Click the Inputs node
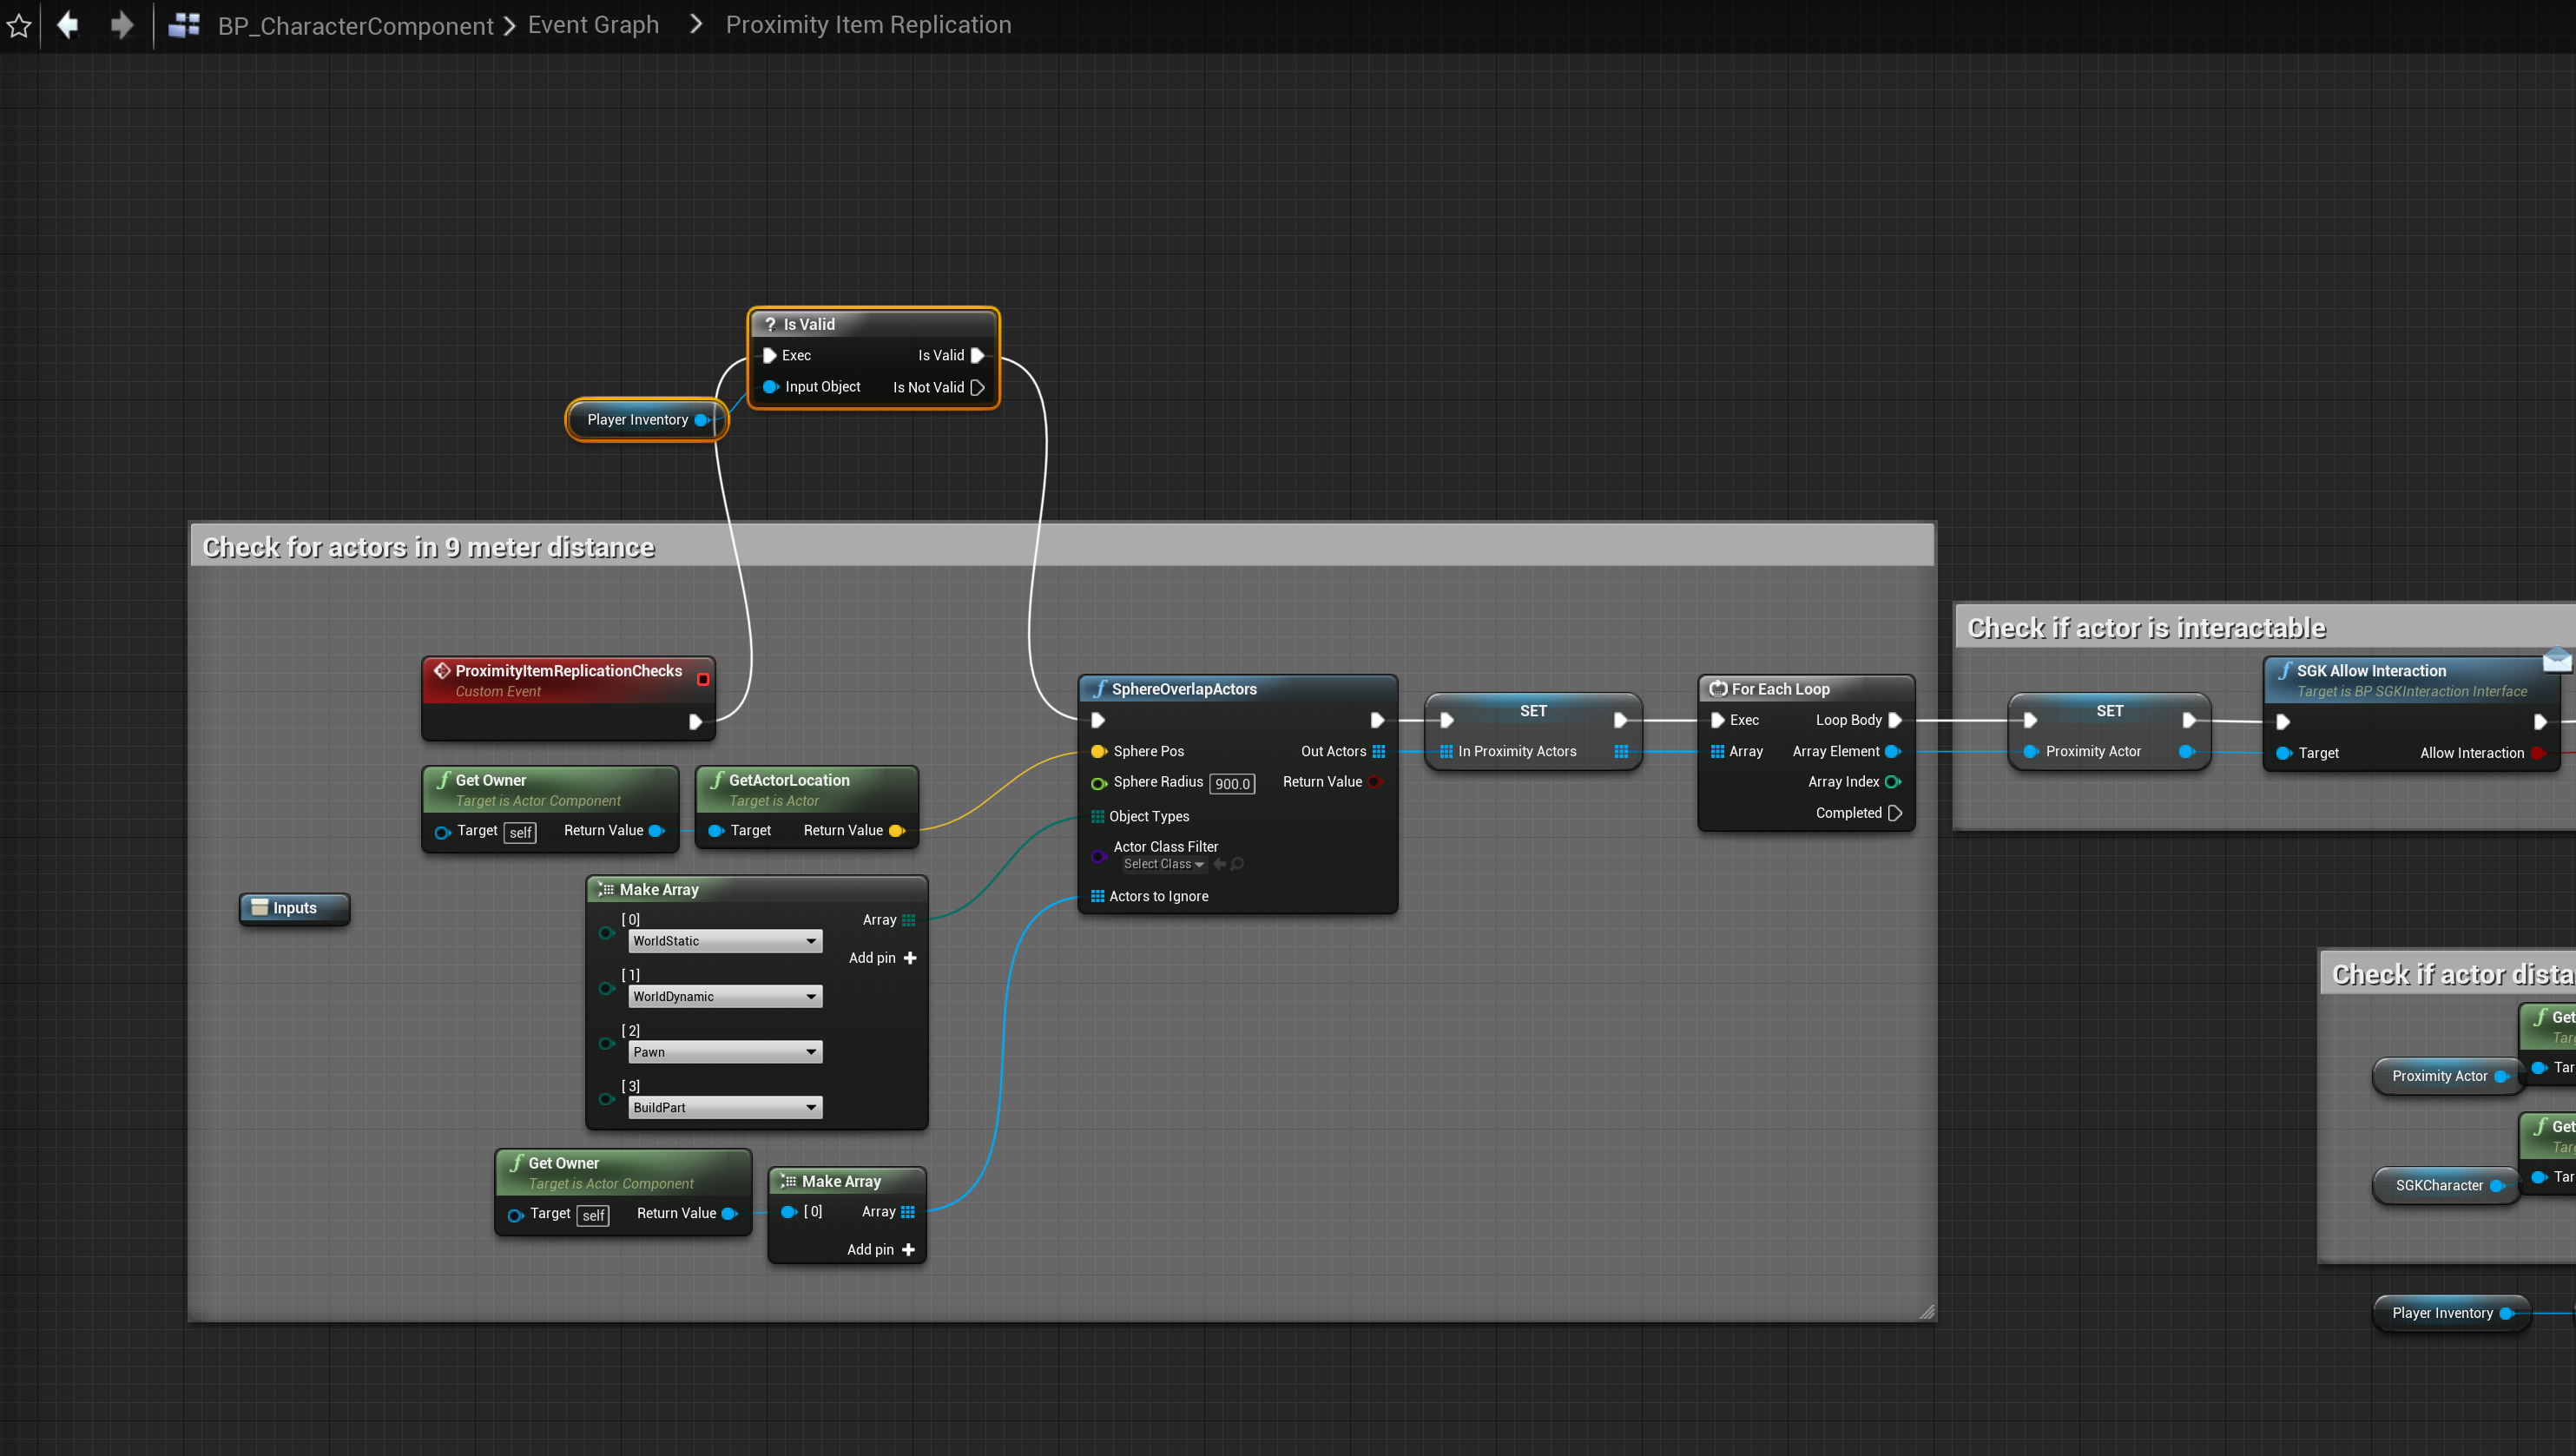Image resolution: width=2576 pixels, height=1456 pixels. pos(294,908)
